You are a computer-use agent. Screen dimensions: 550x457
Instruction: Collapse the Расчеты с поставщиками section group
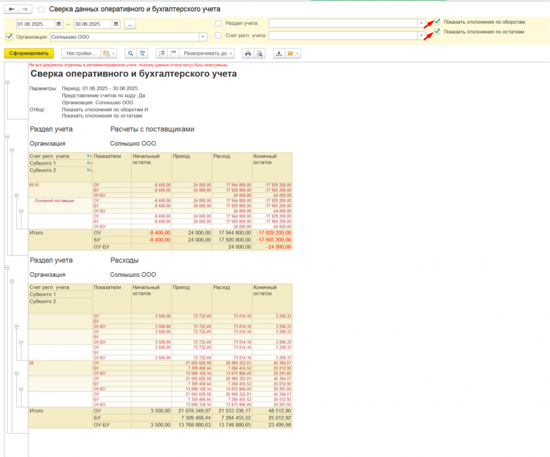point(7,137)
